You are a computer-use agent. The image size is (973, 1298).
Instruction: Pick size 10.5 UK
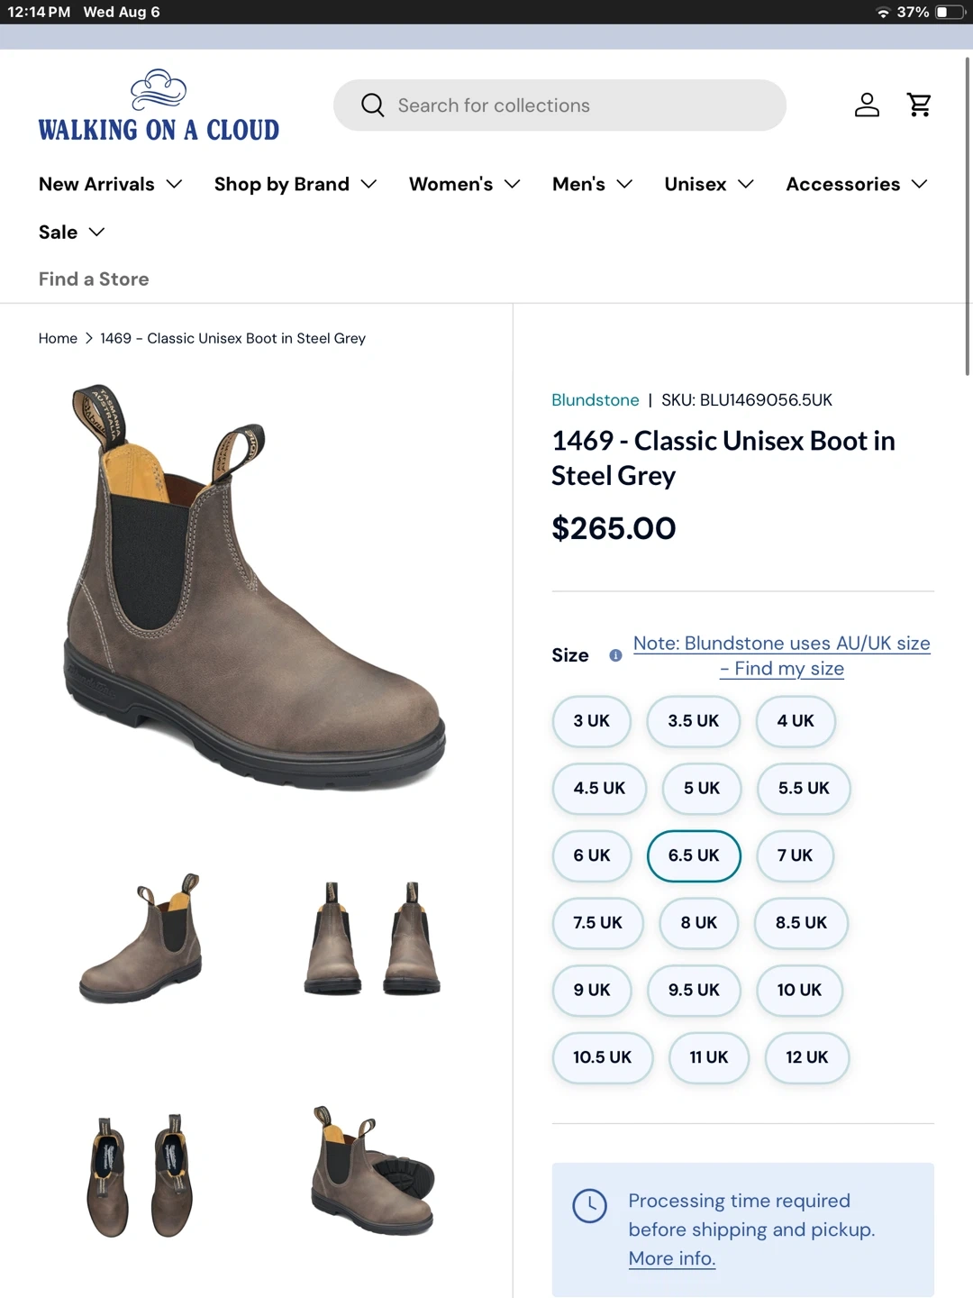pyautogui.click(x=602, y=1057)
